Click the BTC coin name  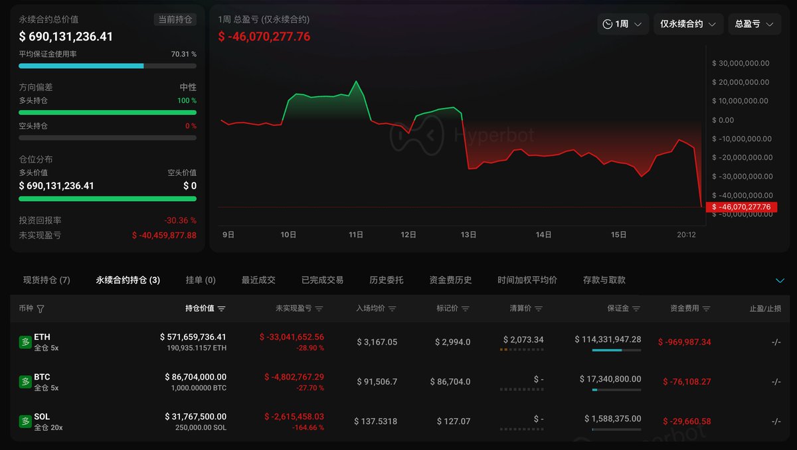point(42,377)
